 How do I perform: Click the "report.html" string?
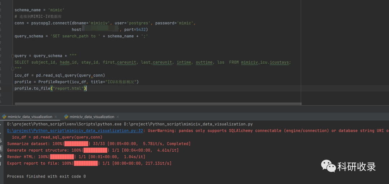pos(68,88)
